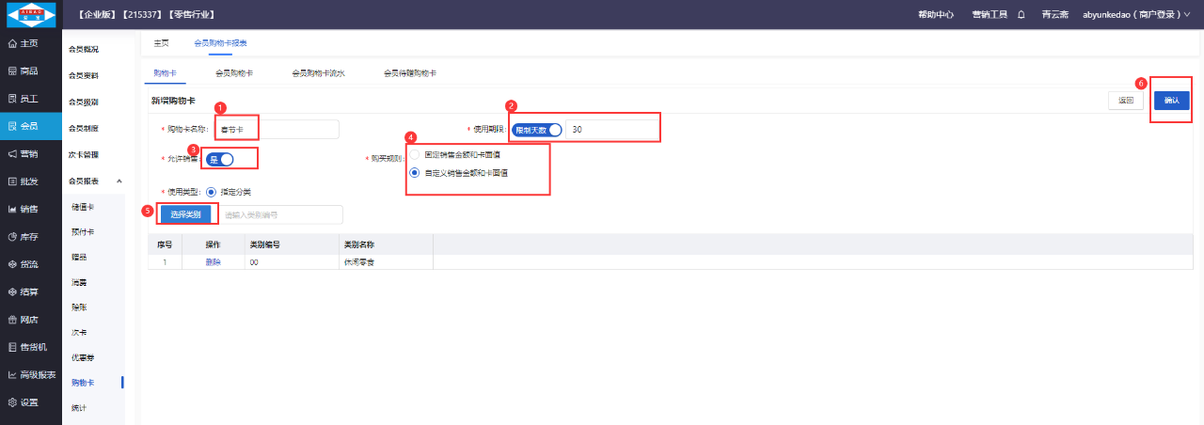Open 设置 gear icon in sidebar
The width and height of the screenshot is (1204, 425).
pyautogui.click(x=11, y=402)
